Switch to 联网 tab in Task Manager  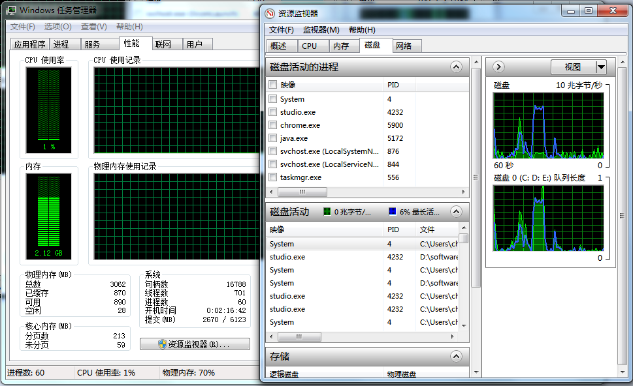click(x=167, y=44)
